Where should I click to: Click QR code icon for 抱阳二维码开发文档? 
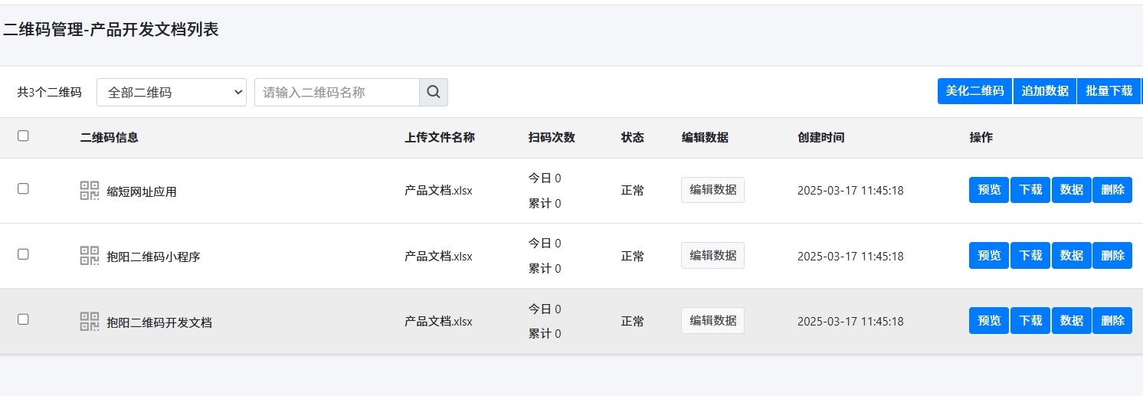pyautogui.click(x=90, y=322)
